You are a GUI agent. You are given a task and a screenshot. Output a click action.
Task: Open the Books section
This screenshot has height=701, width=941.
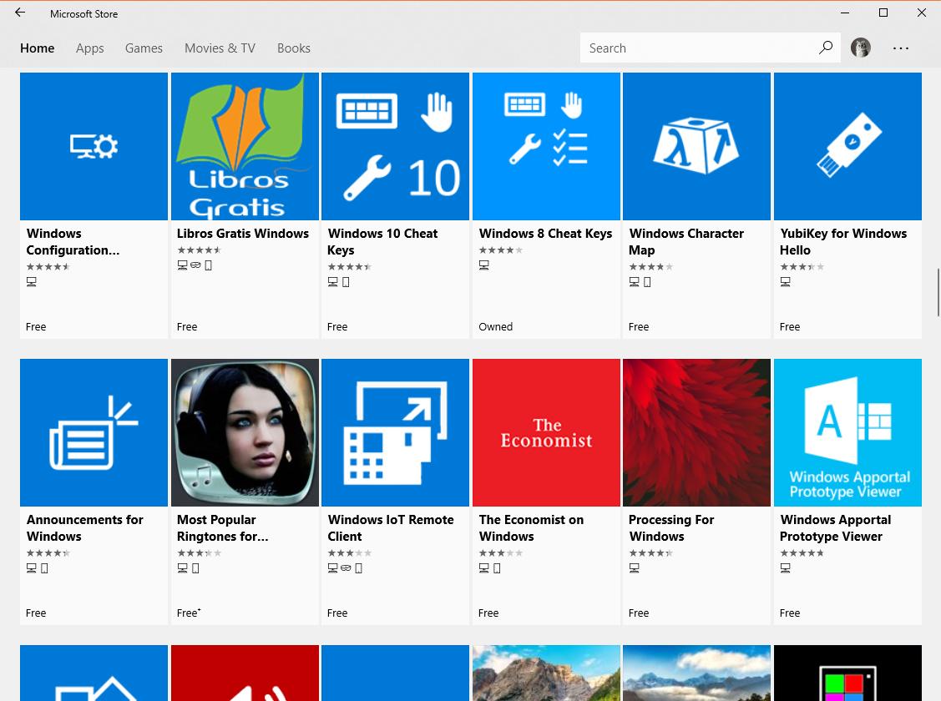click(x=294, y=48)
